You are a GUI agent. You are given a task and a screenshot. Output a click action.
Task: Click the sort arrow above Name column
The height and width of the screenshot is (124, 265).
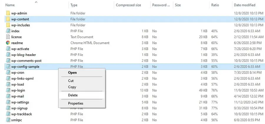coord(36,2)
